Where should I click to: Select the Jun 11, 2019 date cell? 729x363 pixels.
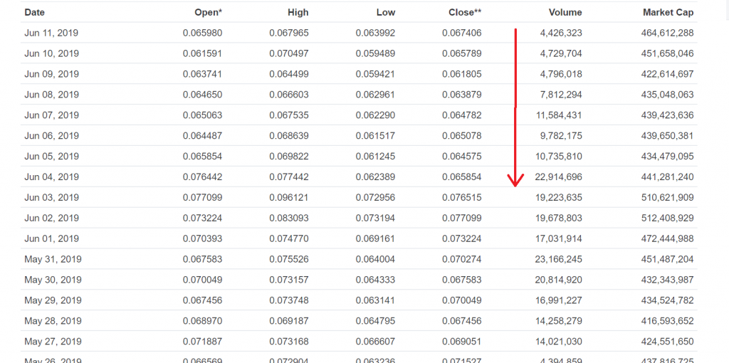[51, 33]
